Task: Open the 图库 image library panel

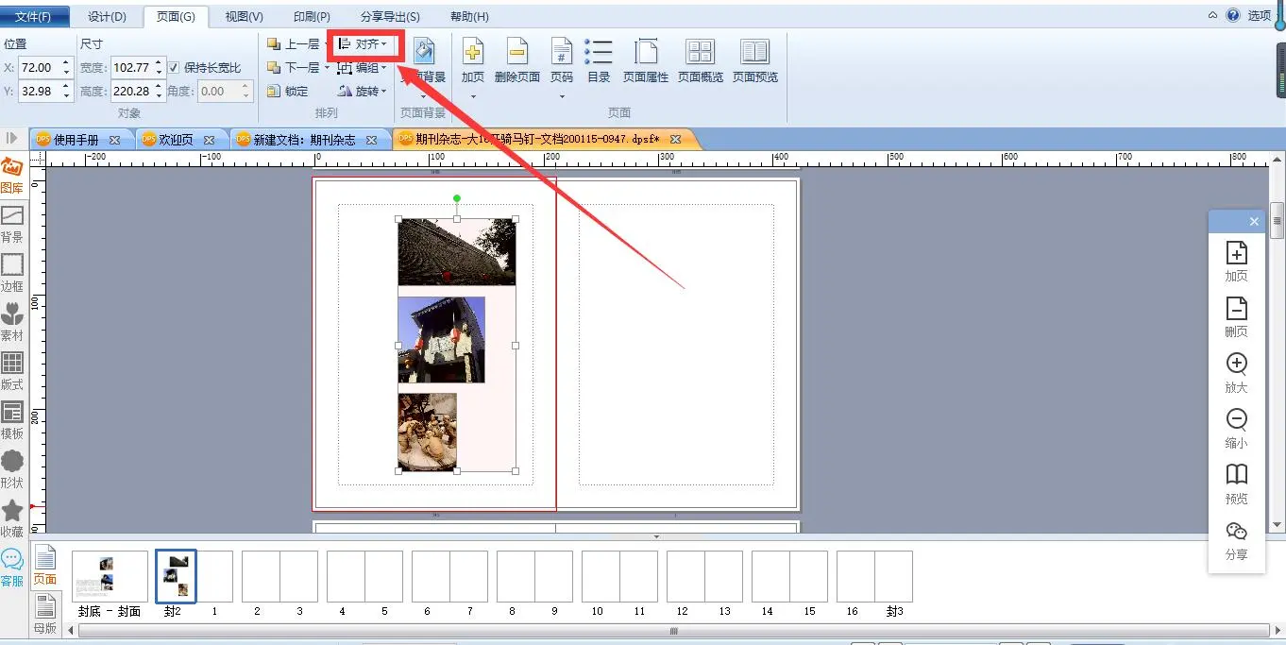Action: [x=12, y=177]
